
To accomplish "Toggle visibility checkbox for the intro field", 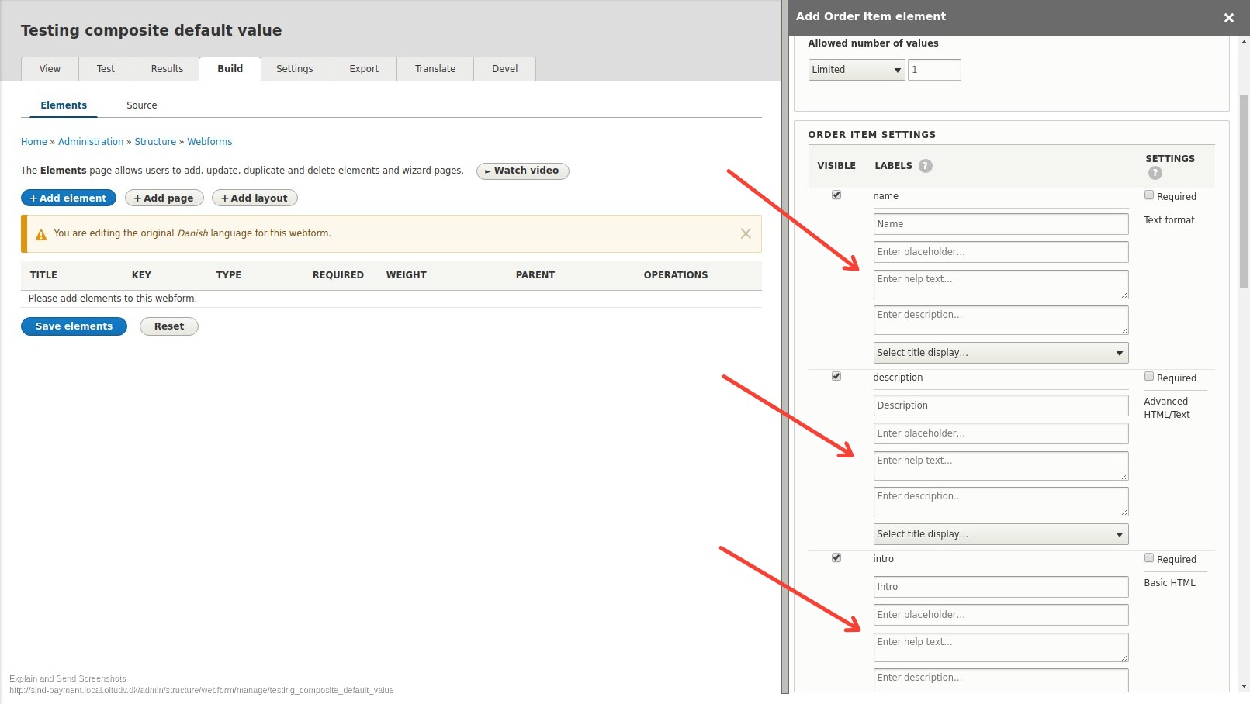I will tap(836, 557).
